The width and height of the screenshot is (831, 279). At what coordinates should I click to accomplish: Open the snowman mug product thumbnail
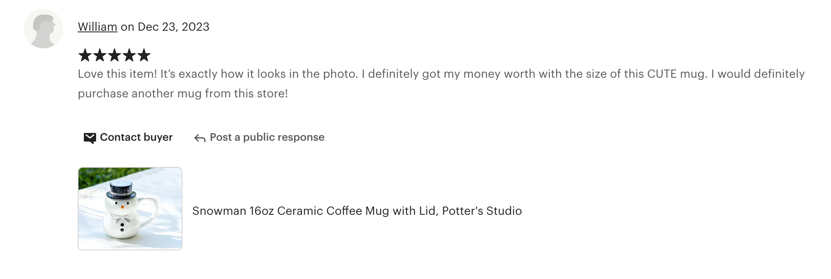coord(130,209)
